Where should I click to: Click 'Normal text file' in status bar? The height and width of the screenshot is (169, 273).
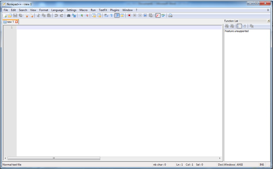[x=12, y=165]
